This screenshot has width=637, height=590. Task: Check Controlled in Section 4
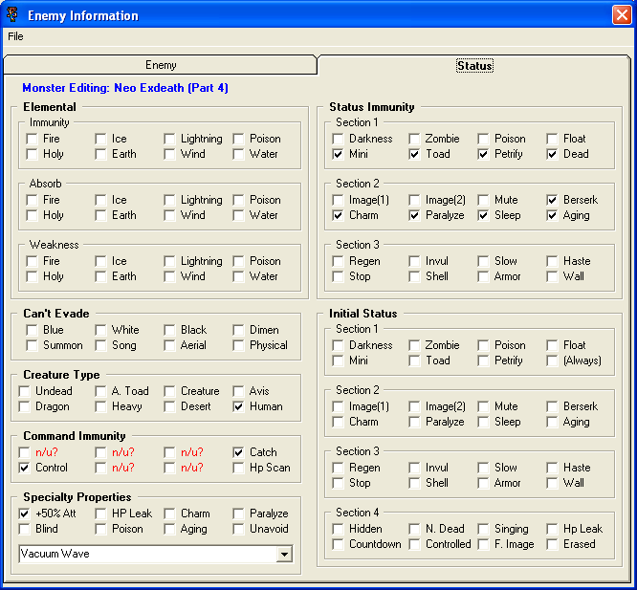[x=414, y=544]
